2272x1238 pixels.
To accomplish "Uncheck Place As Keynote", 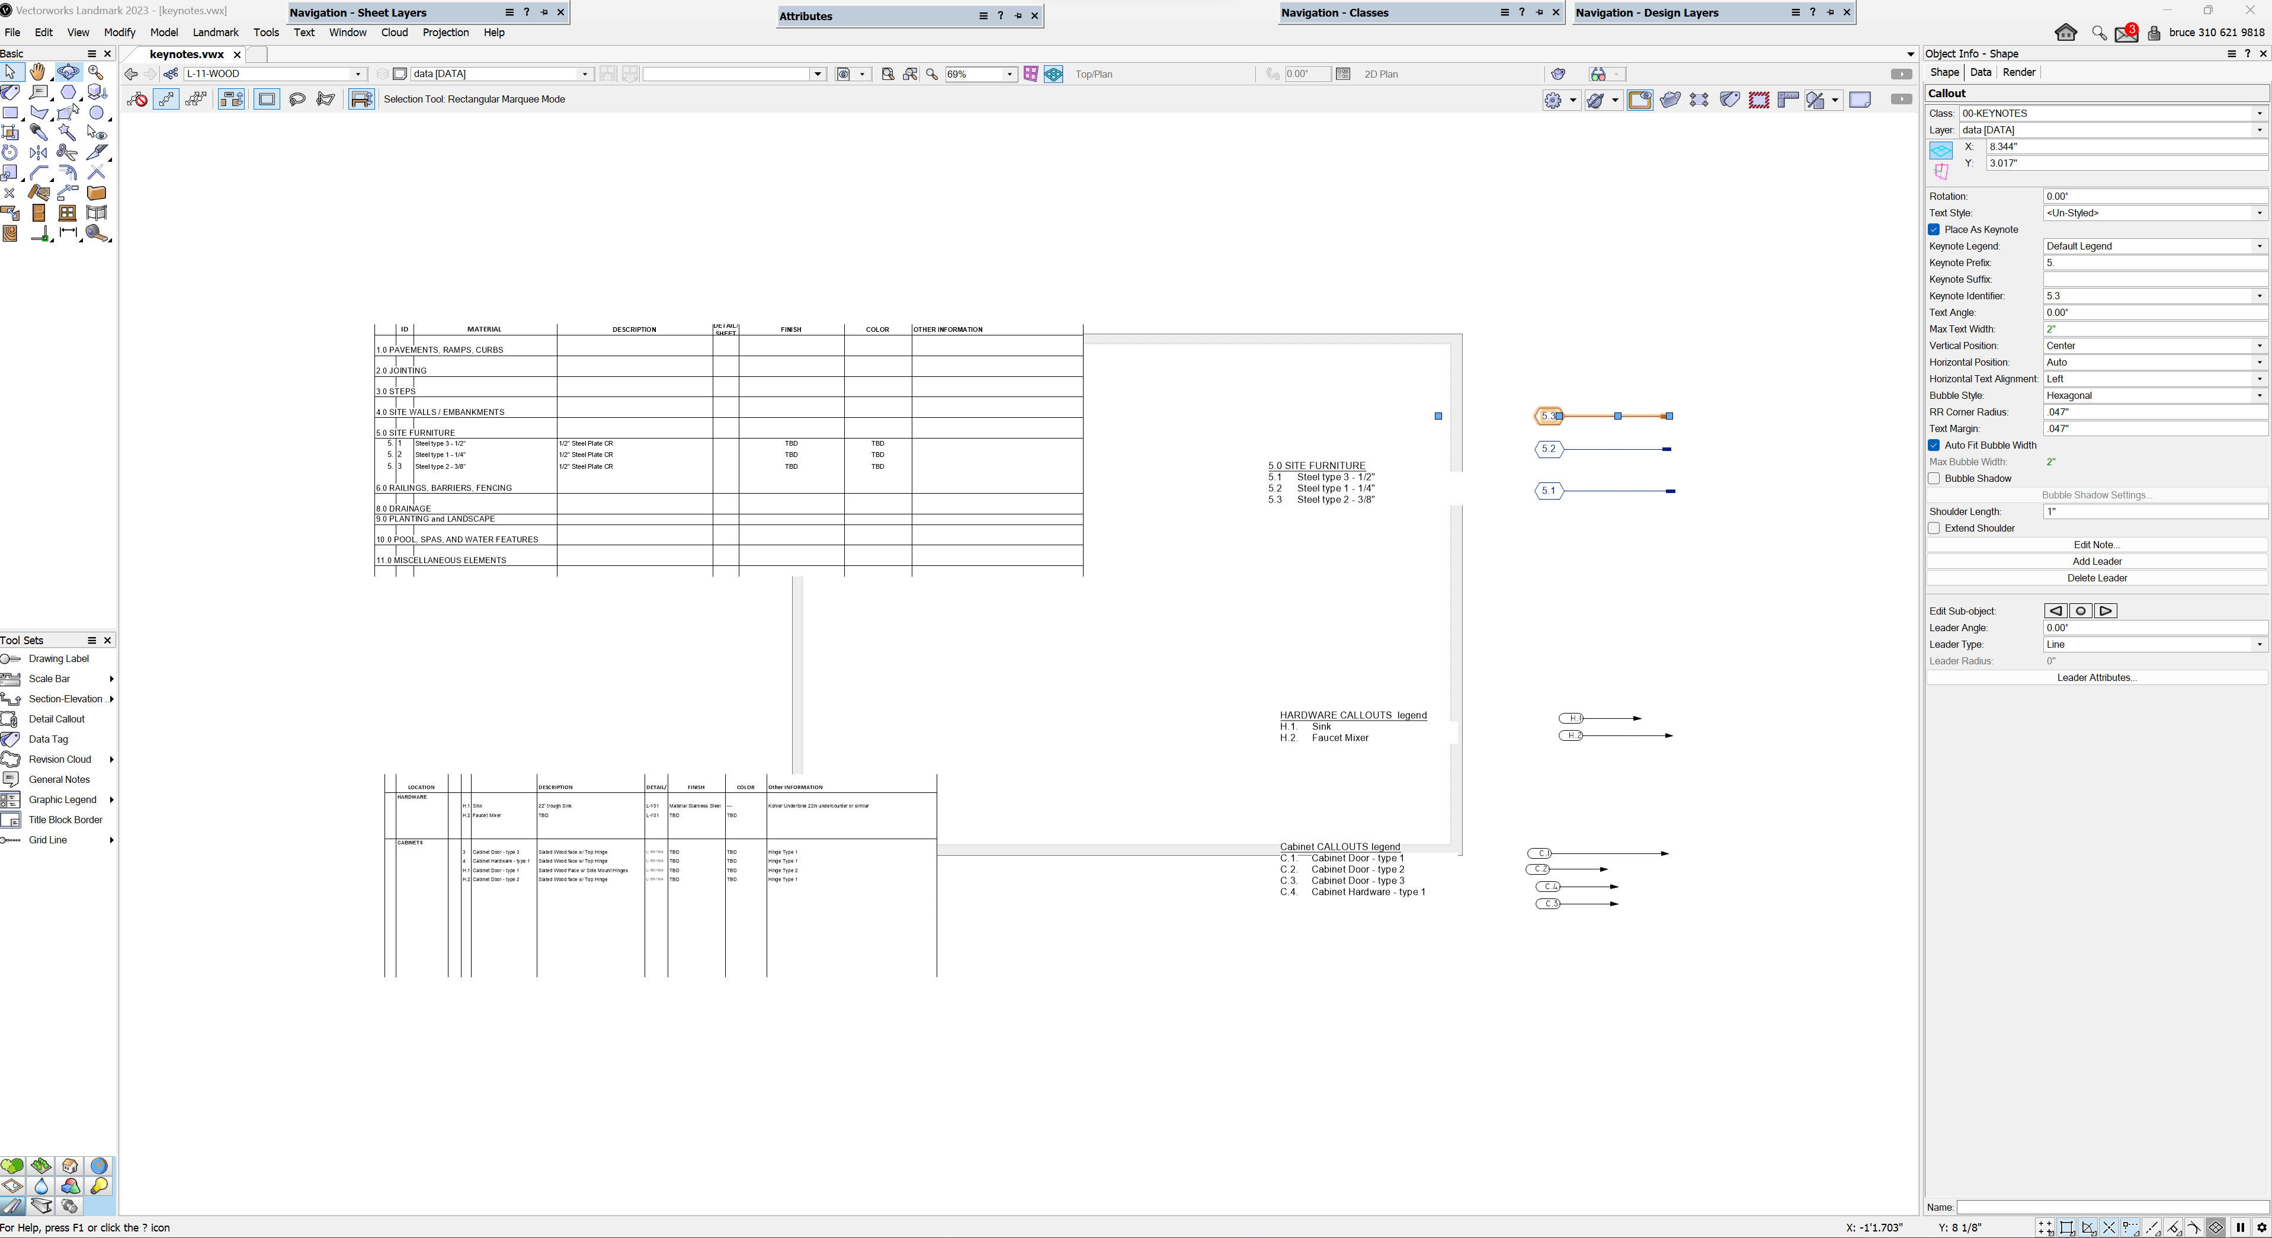I will point(1934,229).
